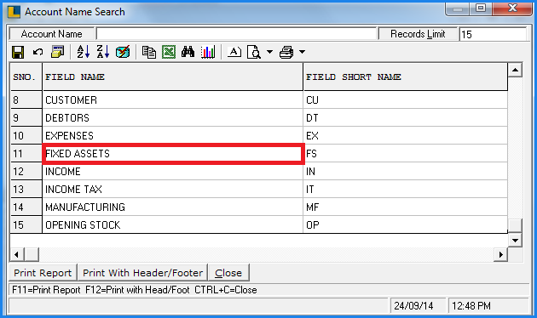
Task: Select the INCOME TAX row cell
Action: pos(172,190)
